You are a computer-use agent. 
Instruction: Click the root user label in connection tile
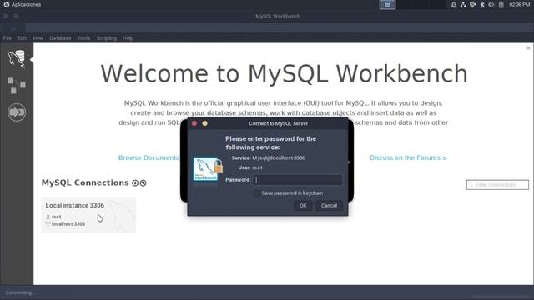coord(57,217)
